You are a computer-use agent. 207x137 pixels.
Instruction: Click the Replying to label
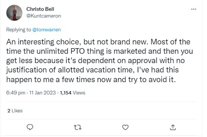pos(19,30)
